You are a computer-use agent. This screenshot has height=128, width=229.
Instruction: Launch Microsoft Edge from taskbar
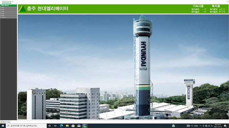61,126
